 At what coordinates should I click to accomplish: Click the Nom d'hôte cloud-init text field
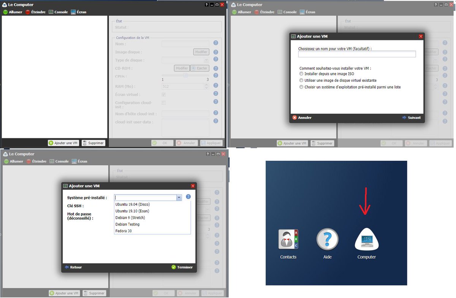click(x=185, y=114)
